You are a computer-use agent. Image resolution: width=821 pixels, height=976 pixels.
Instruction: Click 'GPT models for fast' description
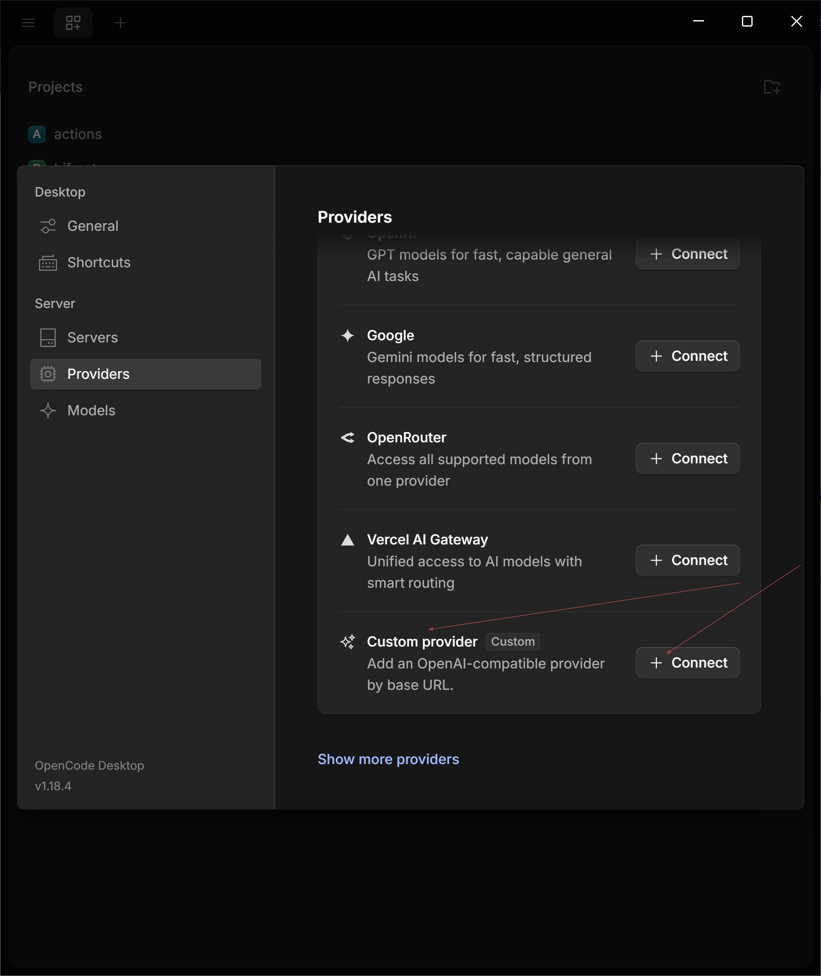(489, 265)
